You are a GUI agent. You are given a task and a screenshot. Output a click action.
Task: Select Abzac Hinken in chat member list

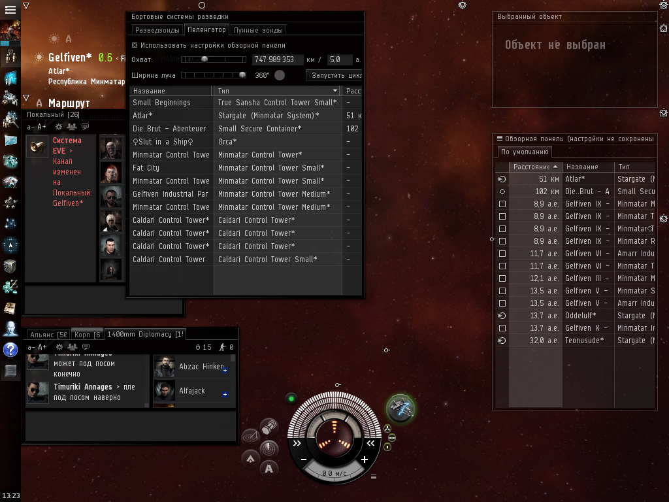point(191,367)
